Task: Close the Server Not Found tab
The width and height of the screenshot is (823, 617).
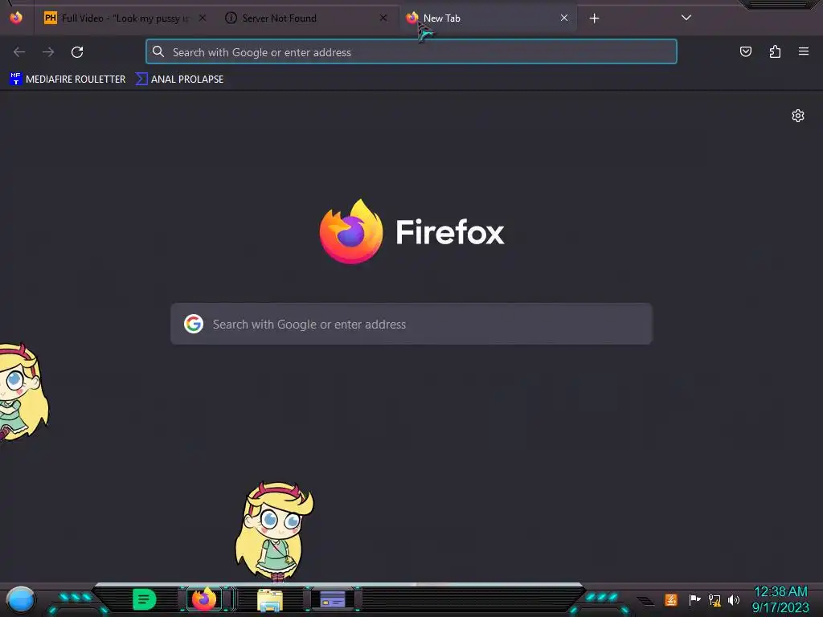Action: [x=383, y=18]
